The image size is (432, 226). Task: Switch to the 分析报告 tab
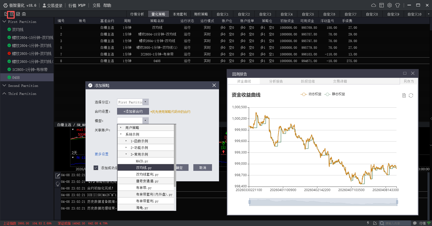[x=276, y=81]
